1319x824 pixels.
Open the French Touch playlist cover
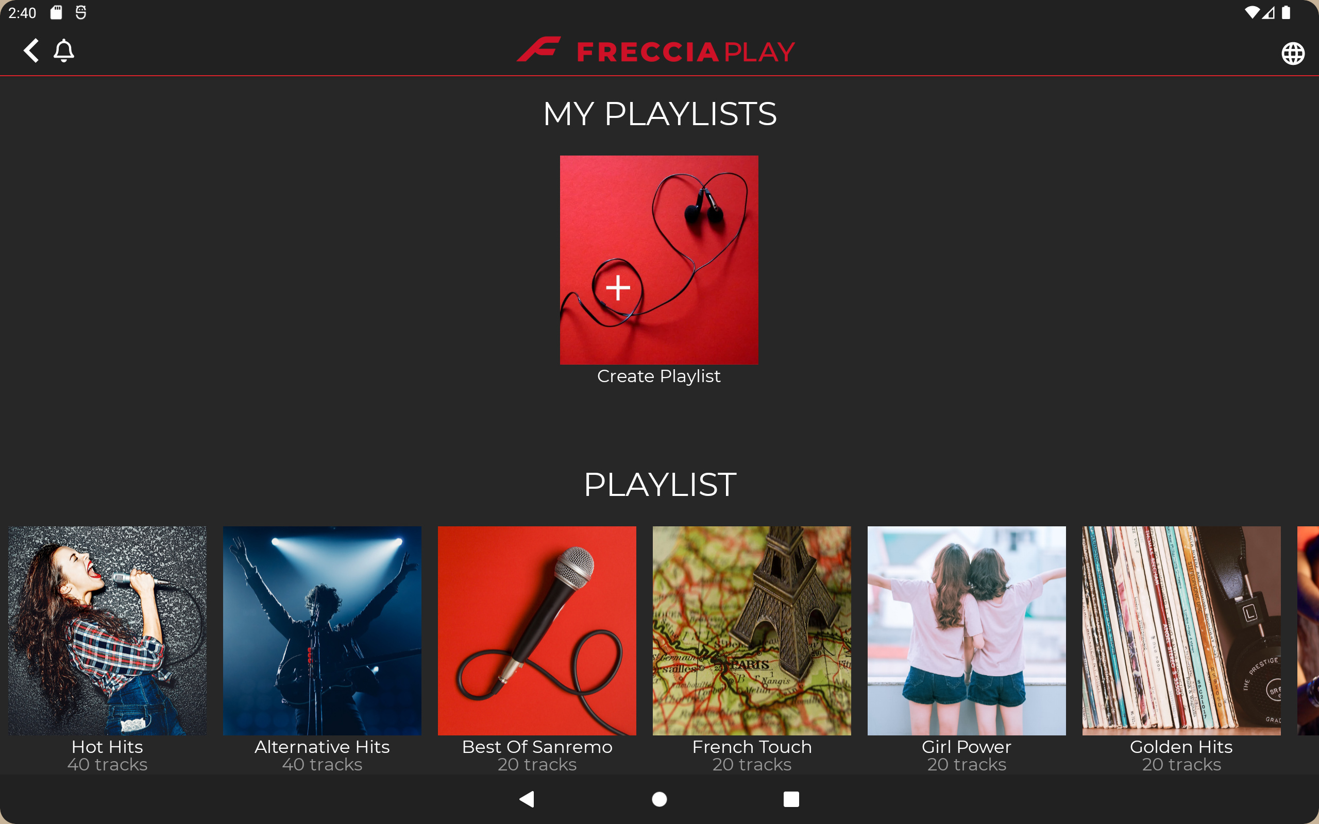tap(752, 630)
